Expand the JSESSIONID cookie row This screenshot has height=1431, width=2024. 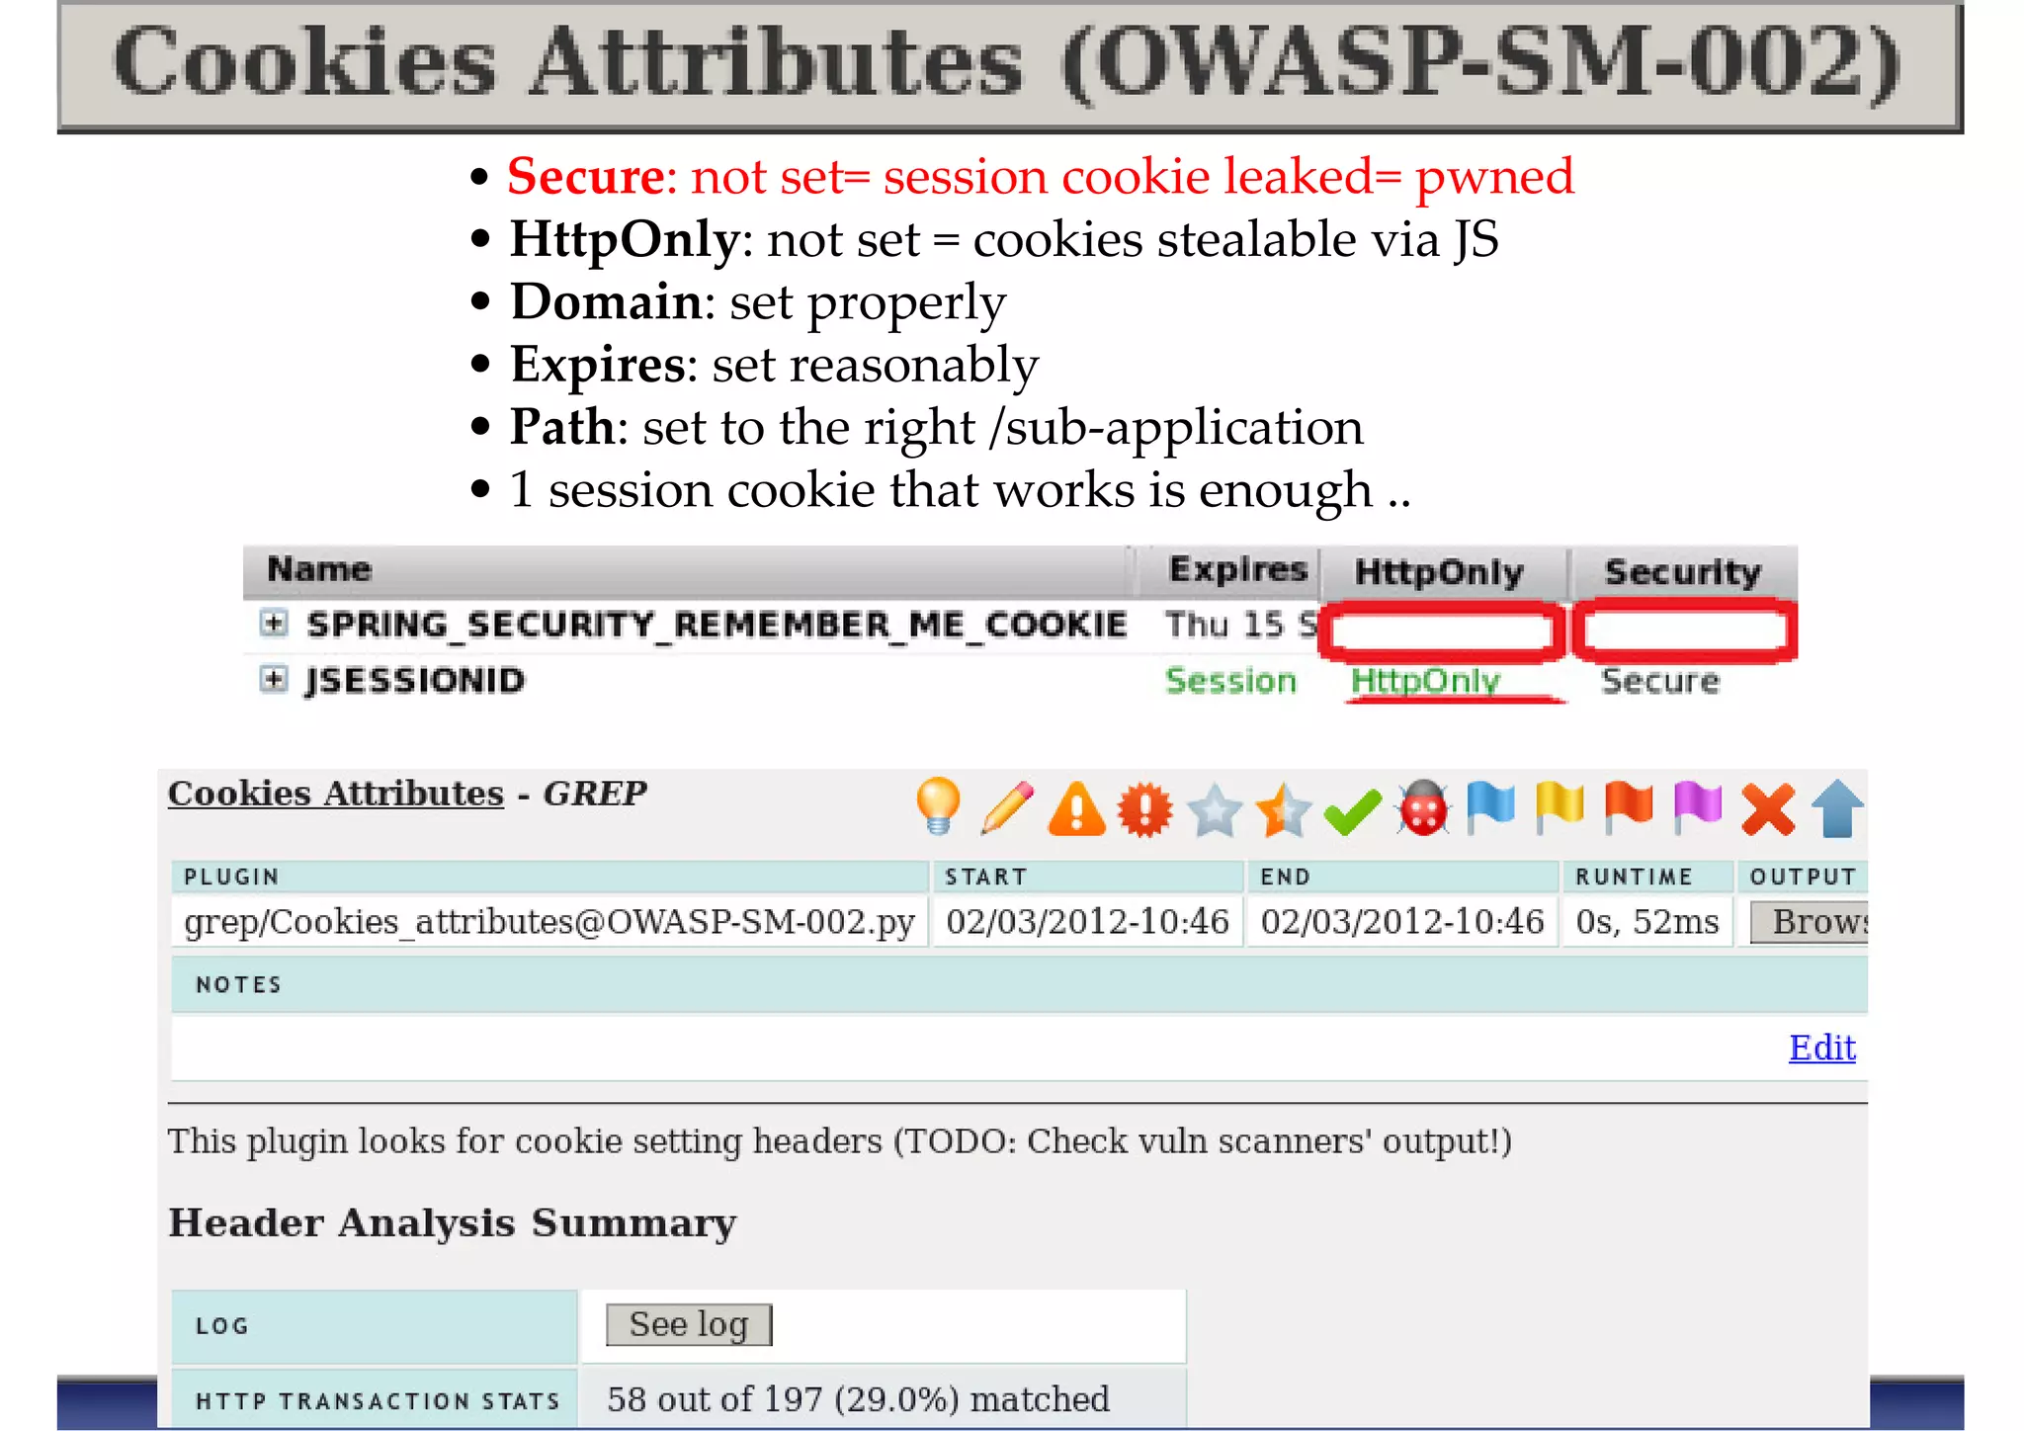274,679
